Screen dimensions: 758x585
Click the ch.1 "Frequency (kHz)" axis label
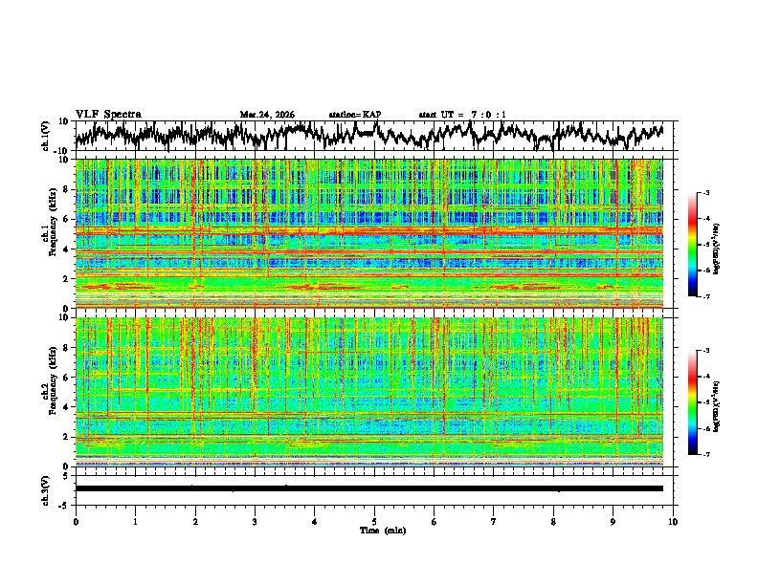pyautogui.click(x=54, y=224)
